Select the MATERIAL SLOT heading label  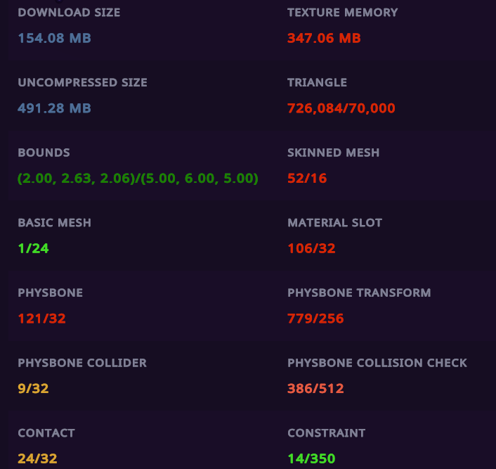[x=334, y=222]
